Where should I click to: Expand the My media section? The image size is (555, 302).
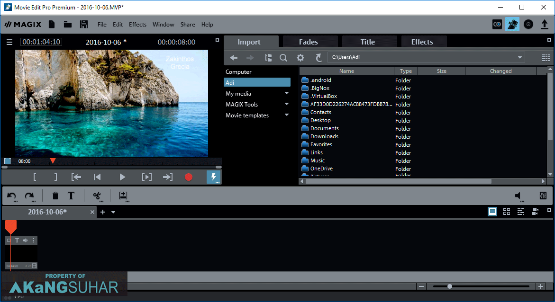[x=287, y=93]
